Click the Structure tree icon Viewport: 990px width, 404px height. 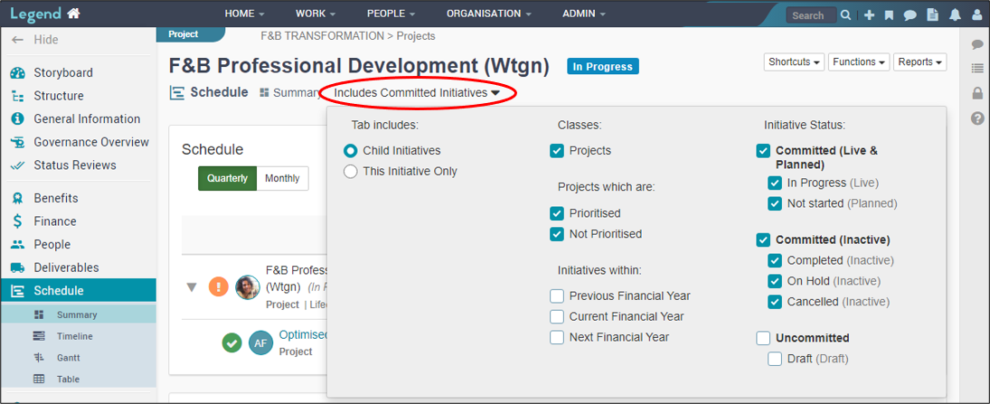coord(18,96)
